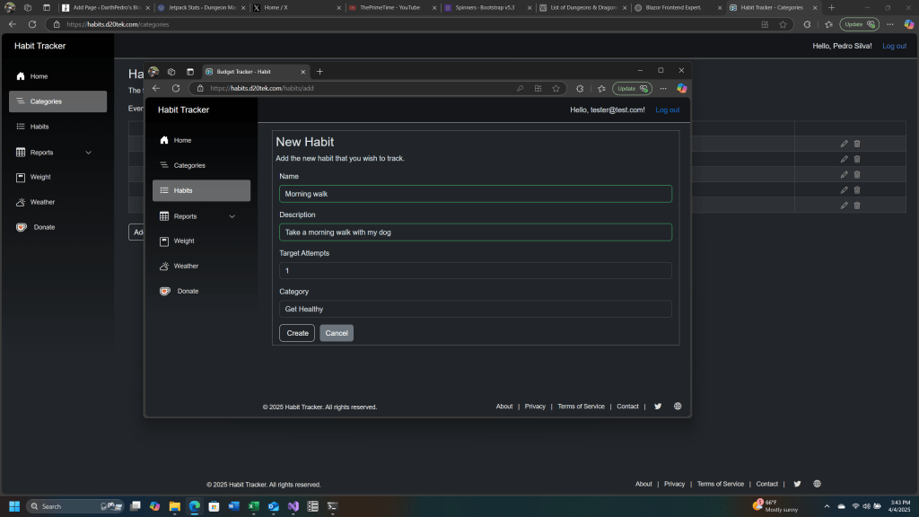Image resolution: width=919 pixels, height=517 pixels.
Task: Click the Weather icon in the front window sidebar
Action: pos(164,267)
